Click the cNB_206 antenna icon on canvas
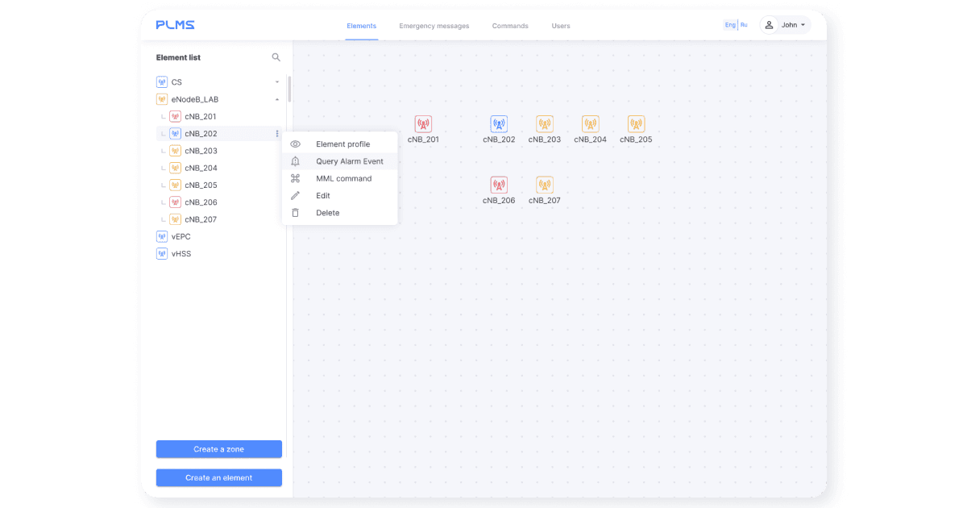This screenshot has height=508, width=967. pyautogui.click(x=499, y=185)
